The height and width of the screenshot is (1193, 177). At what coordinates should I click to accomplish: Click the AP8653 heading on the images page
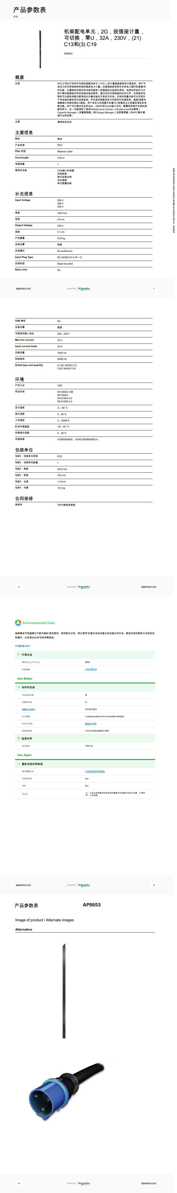tap(91, 905)
